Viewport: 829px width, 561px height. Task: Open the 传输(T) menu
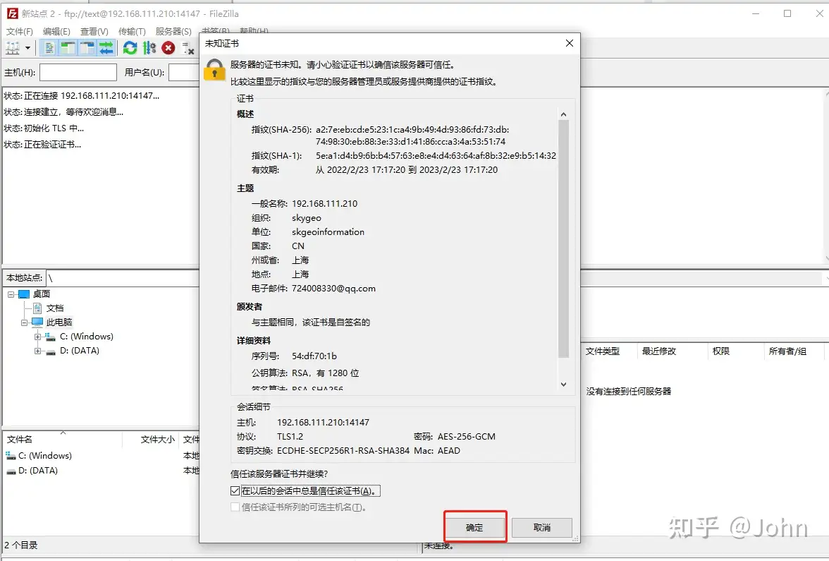(132, 31)
